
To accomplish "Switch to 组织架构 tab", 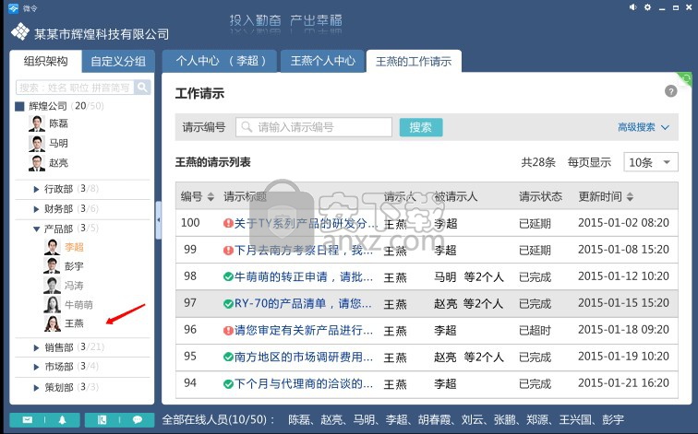I will [x=46, y=61].
